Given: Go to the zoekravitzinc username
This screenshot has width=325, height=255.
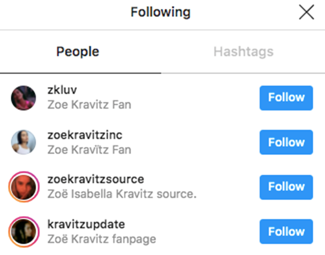Looking at the screenshot, I should [85, 135].
